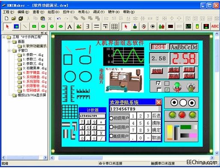Click the undo arrow icon
The height and width of the screenshot is (168, 220).
pos(59,18)
